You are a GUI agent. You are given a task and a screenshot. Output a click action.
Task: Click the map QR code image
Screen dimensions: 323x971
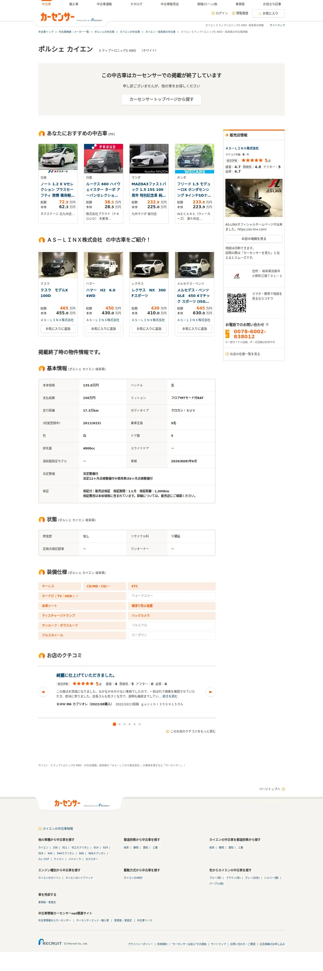click(236, 303)
